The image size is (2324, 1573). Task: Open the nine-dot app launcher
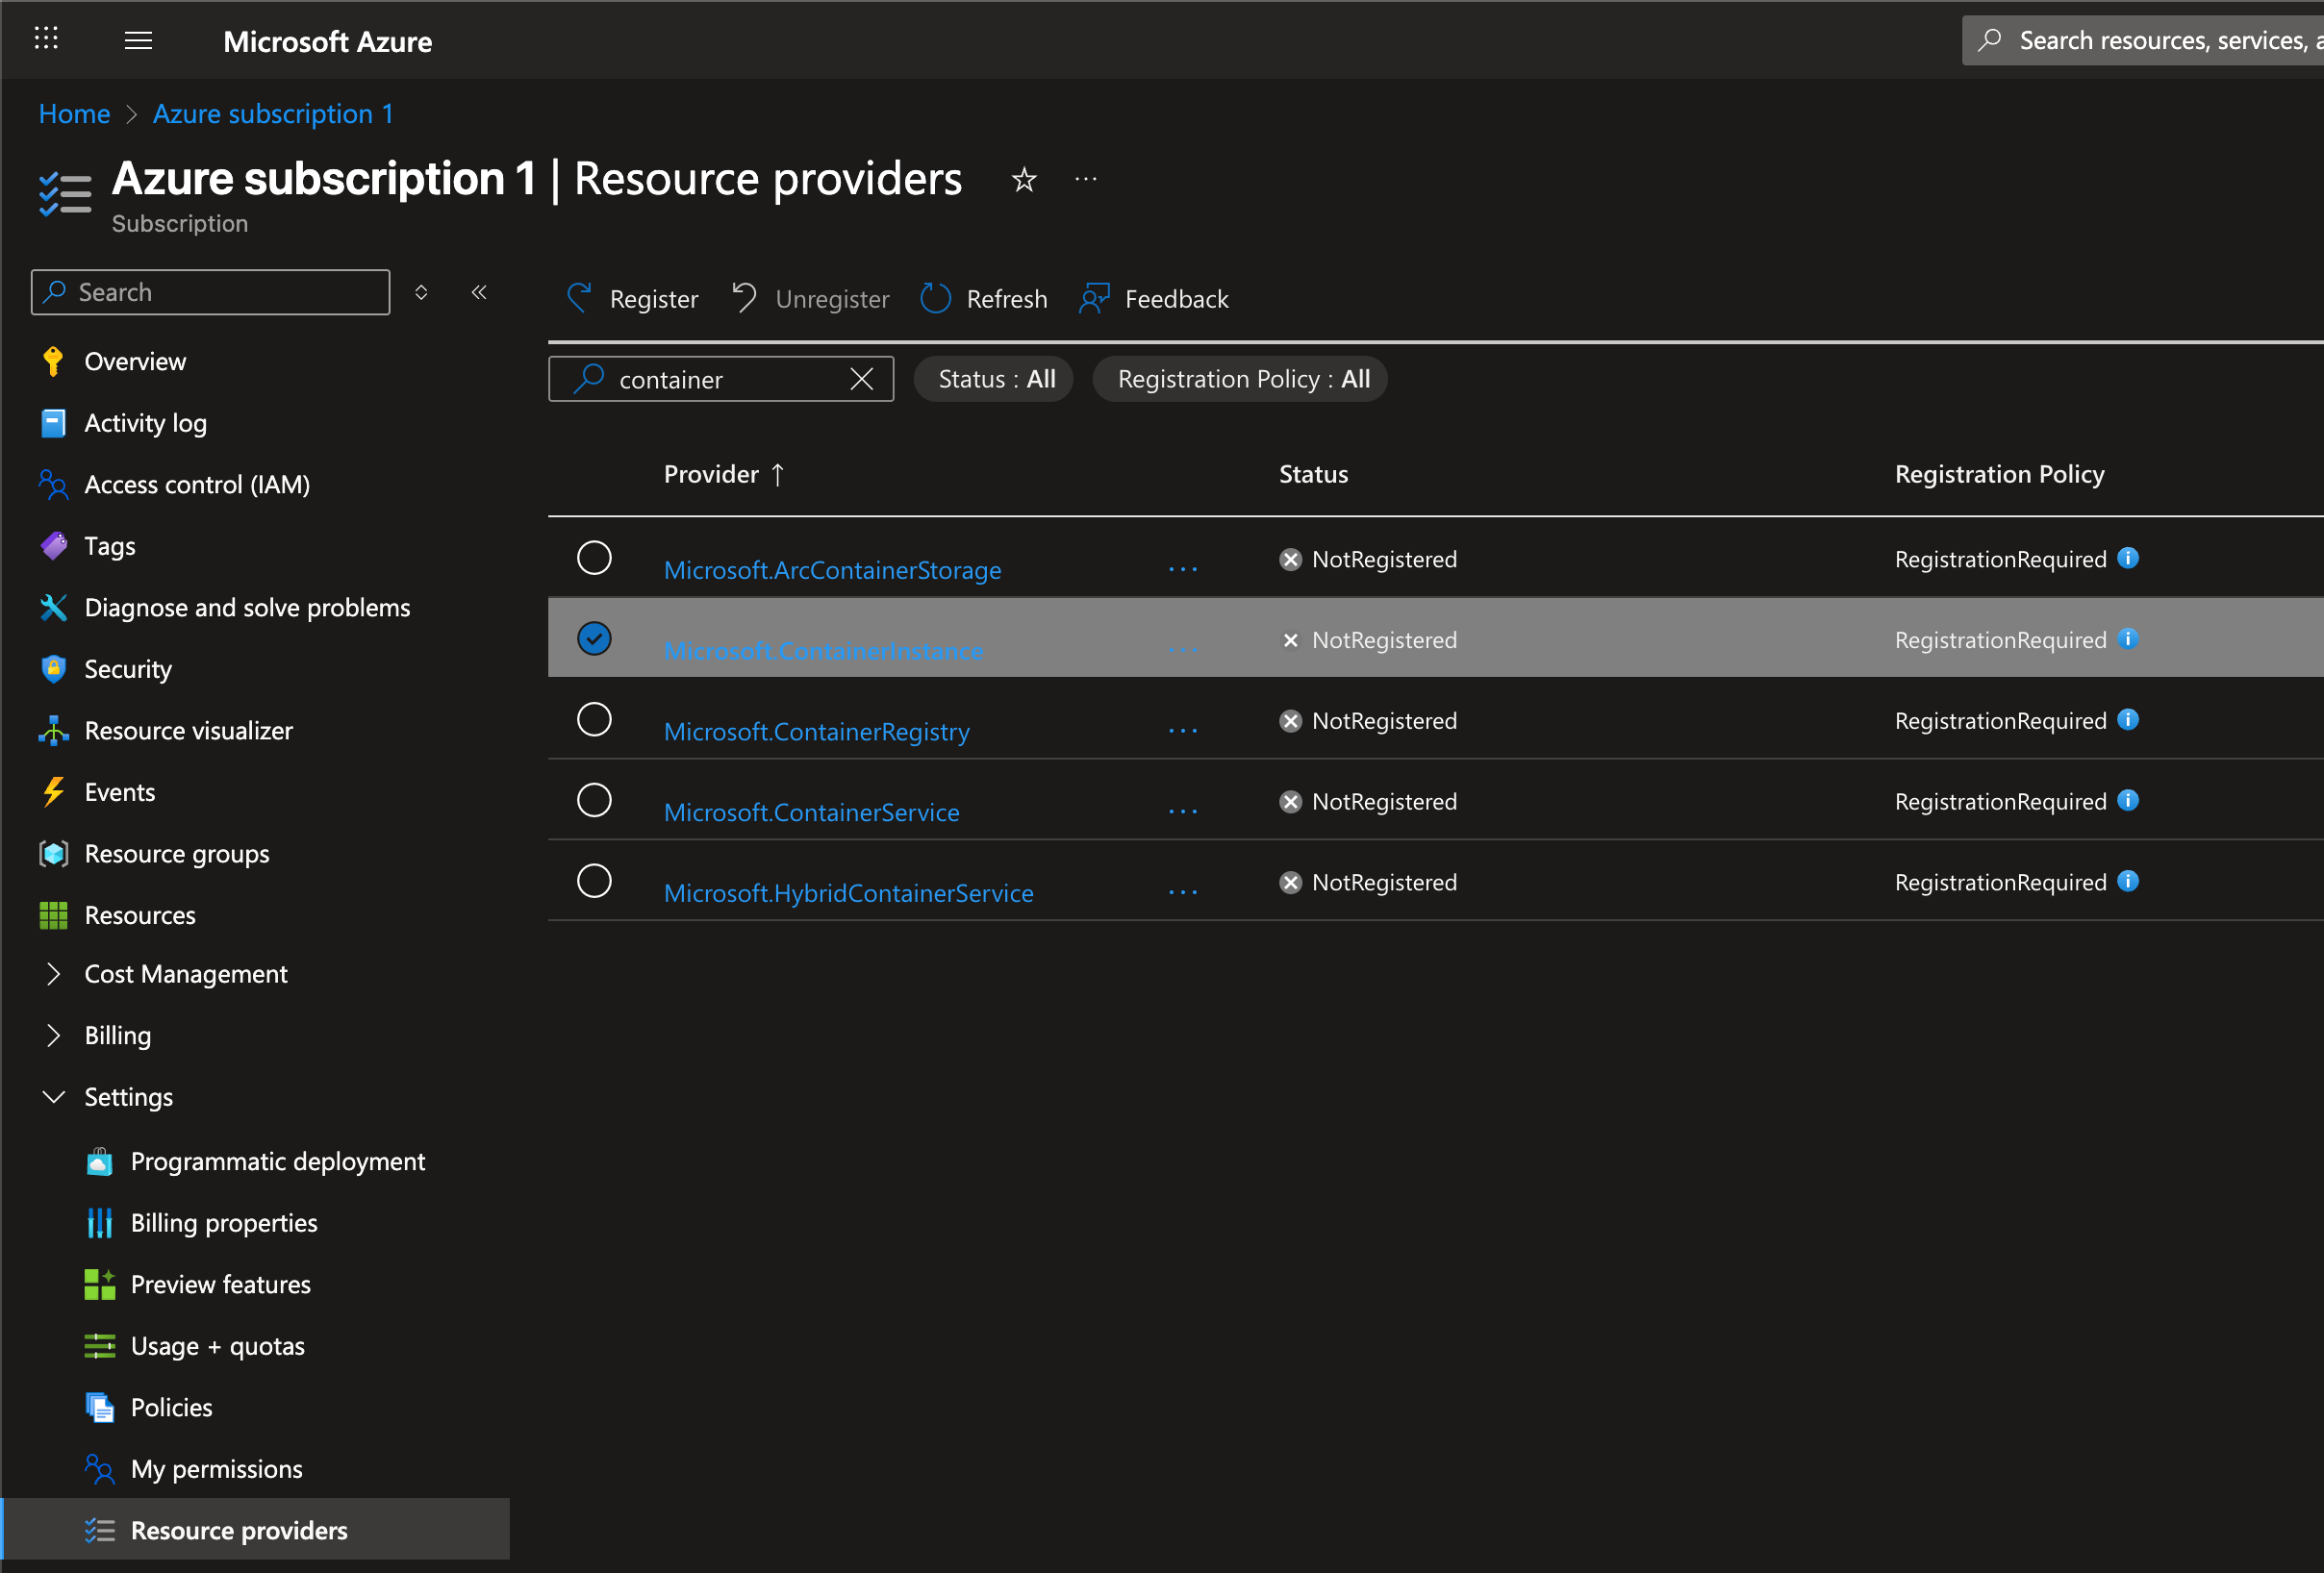point(46,39)
